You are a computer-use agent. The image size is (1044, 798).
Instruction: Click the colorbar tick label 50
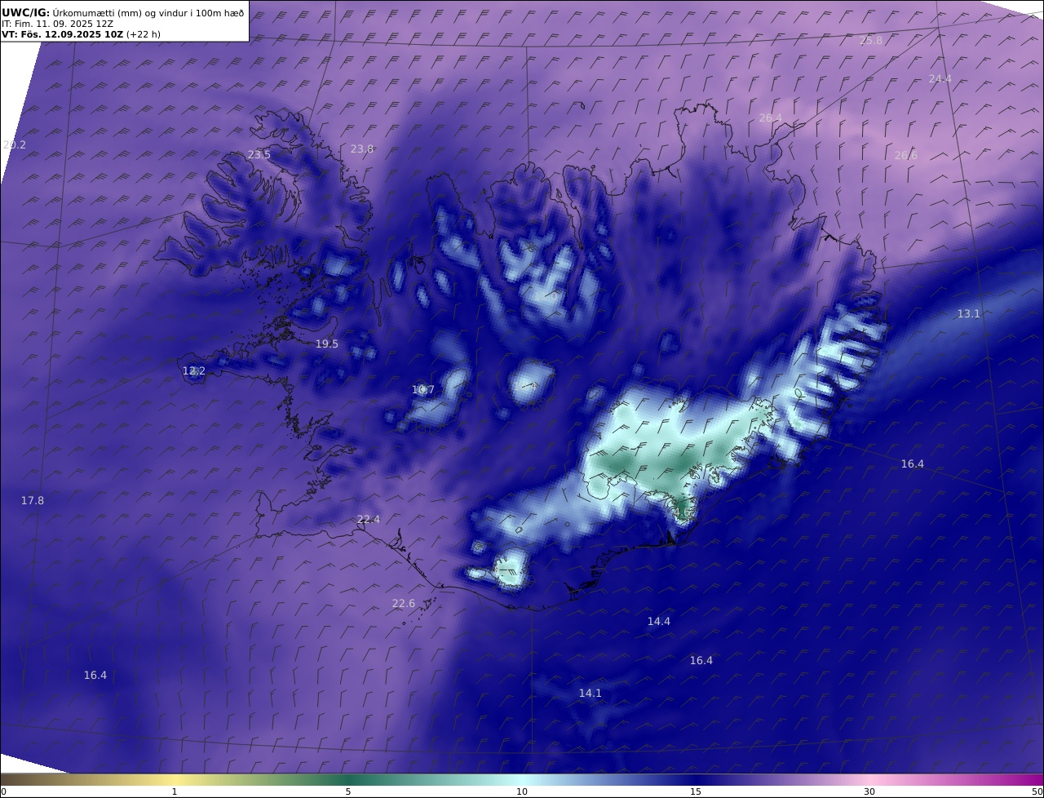click(x=1037, y=791)
